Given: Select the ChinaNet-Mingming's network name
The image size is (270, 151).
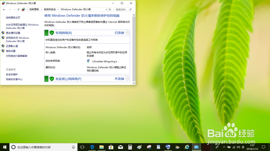Looking at the screenshot, I should (x=105, y=61).
